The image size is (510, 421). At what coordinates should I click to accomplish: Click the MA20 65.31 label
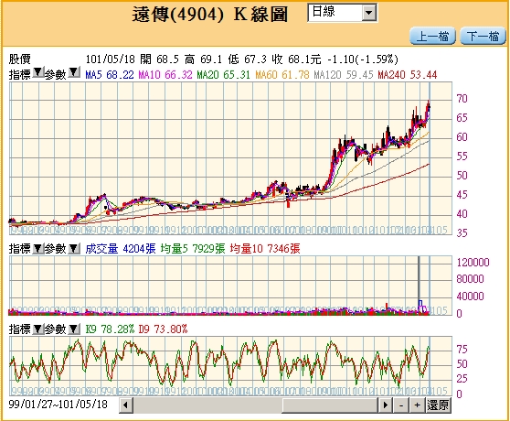(x=223, y=75)
